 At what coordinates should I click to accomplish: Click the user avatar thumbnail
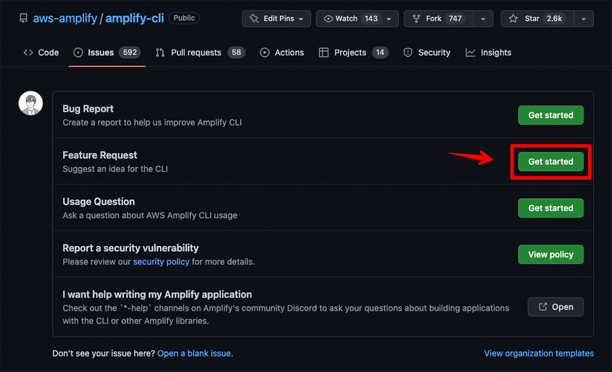[x=31, y=103]
